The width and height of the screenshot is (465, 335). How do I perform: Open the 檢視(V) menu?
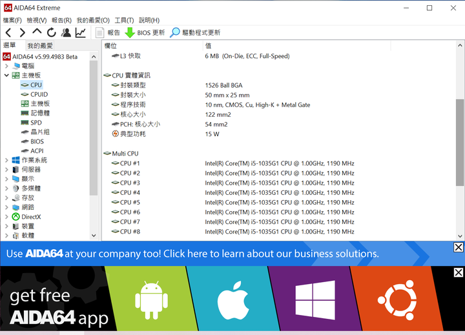pos(37,20)
